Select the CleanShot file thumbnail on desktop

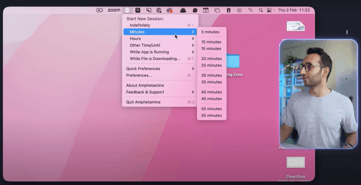pos(296,163)
